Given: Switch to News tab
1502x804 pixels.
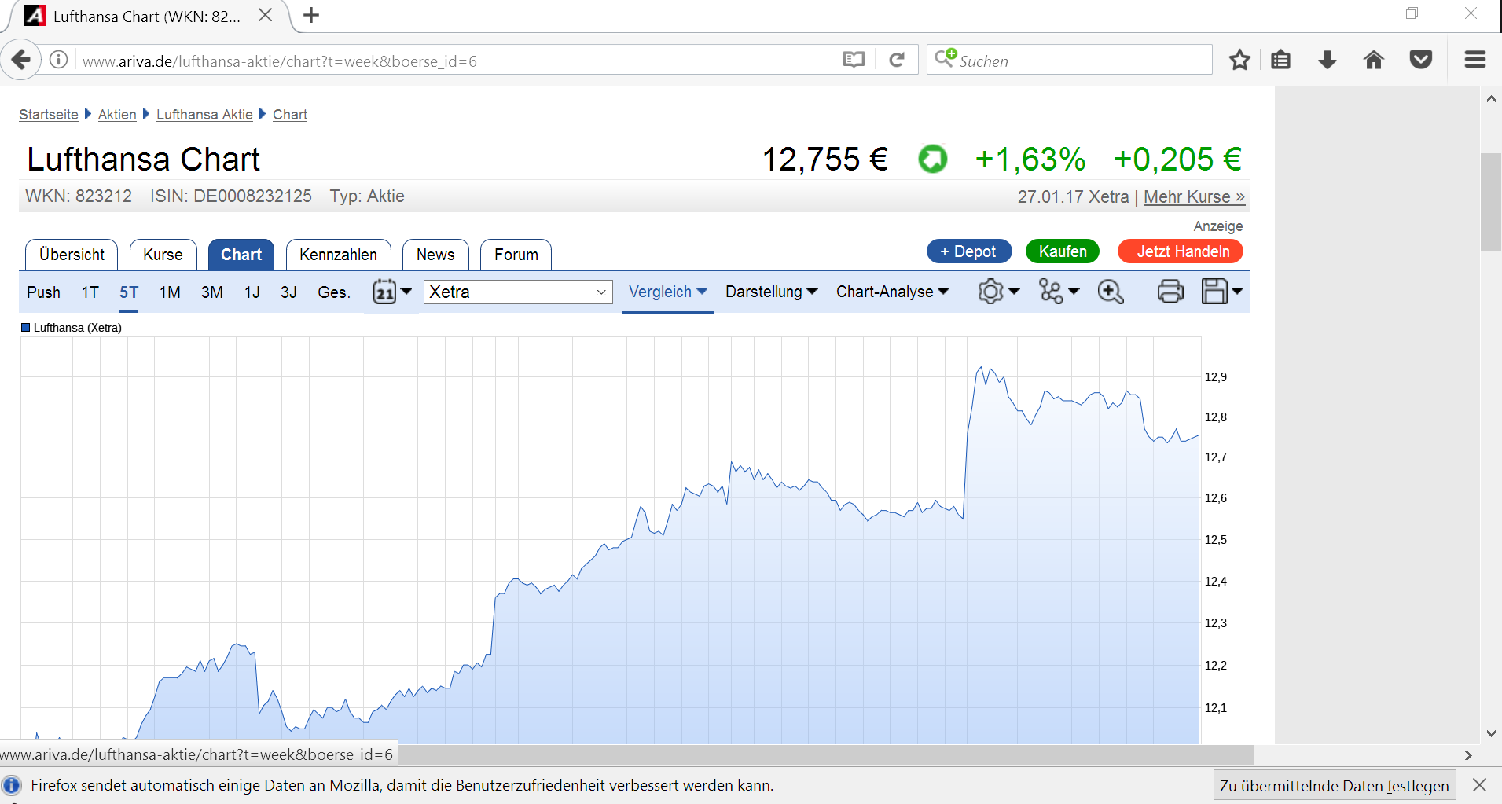Looking at the screenshot, I should pyautogui.click(x=435, y=255).
